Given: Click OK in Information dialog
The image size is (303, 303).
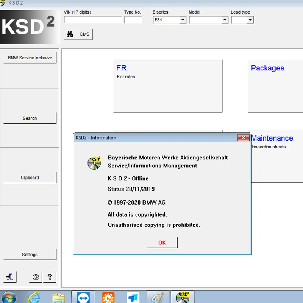Looking at the screenshot, I should 162,242.
